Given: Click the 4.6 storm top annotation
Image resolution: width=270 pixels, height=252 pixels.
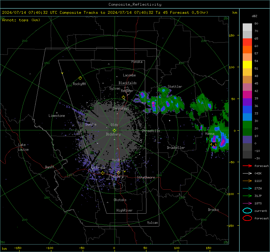Looking at the screenshot, I should pos(214,144).
